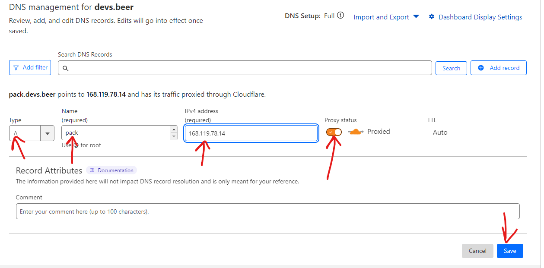
Task: Click the Documentation book icon
Action: (92, 170)
